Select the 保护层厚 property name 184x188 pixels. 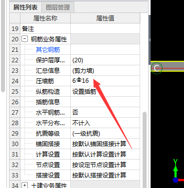[x=50, y=60]
